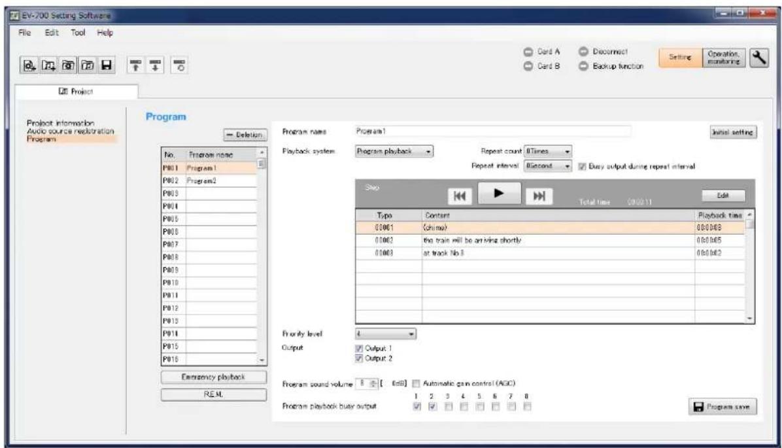
Task: Click the open audio folder toolbar icon
Action: click(87, 65)
